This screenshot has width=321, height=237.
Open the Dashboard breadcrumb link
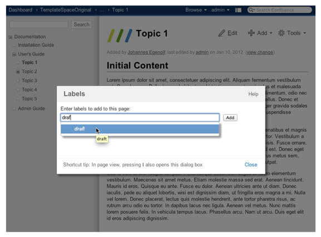21,10
